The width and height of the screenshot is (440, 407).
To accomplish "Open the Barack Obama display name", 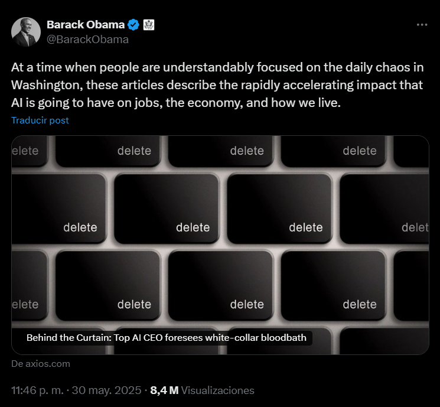I will point(86,25).
